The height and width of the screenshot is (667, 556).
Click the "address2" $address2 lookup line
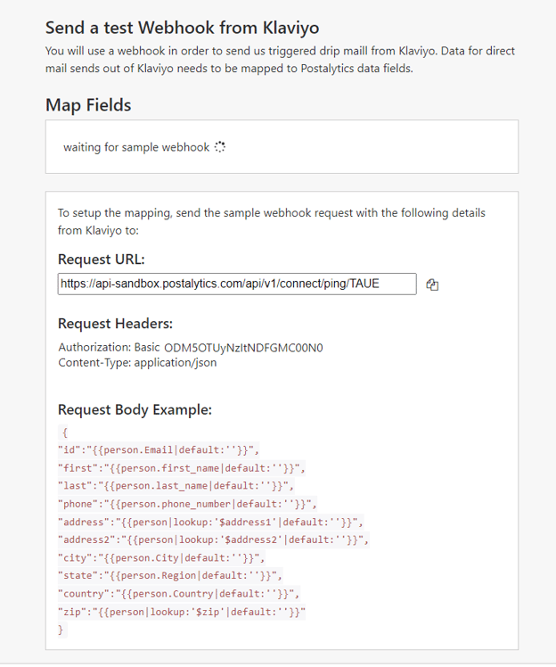pyautogui.click(x=213, y=539)
